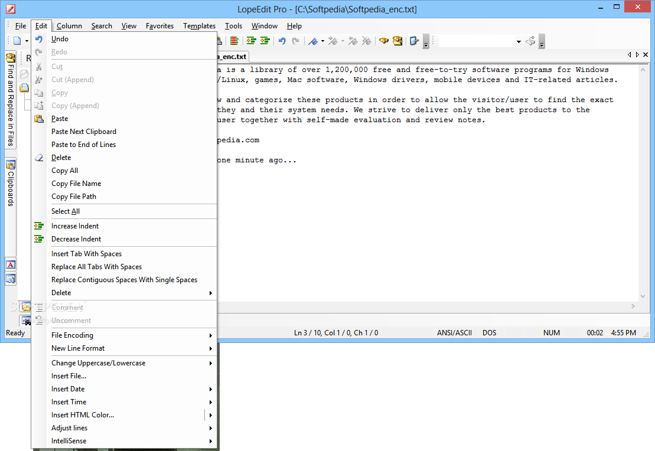Open the Help menu

click(x=294, y=26)
